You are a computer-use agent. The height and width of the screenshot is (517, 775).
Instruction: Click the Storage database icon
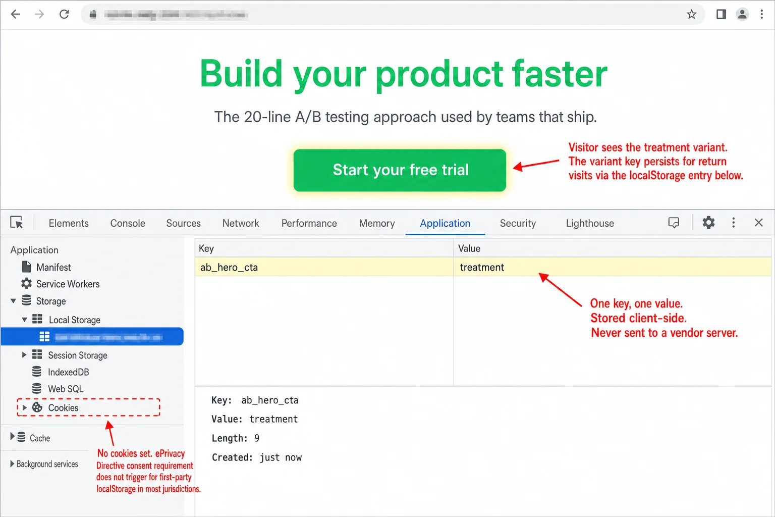(27, 300)
